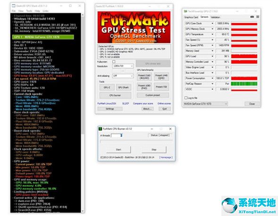
Task: Click the GPU Shark title bar app icon
Action: click(14, 6)
